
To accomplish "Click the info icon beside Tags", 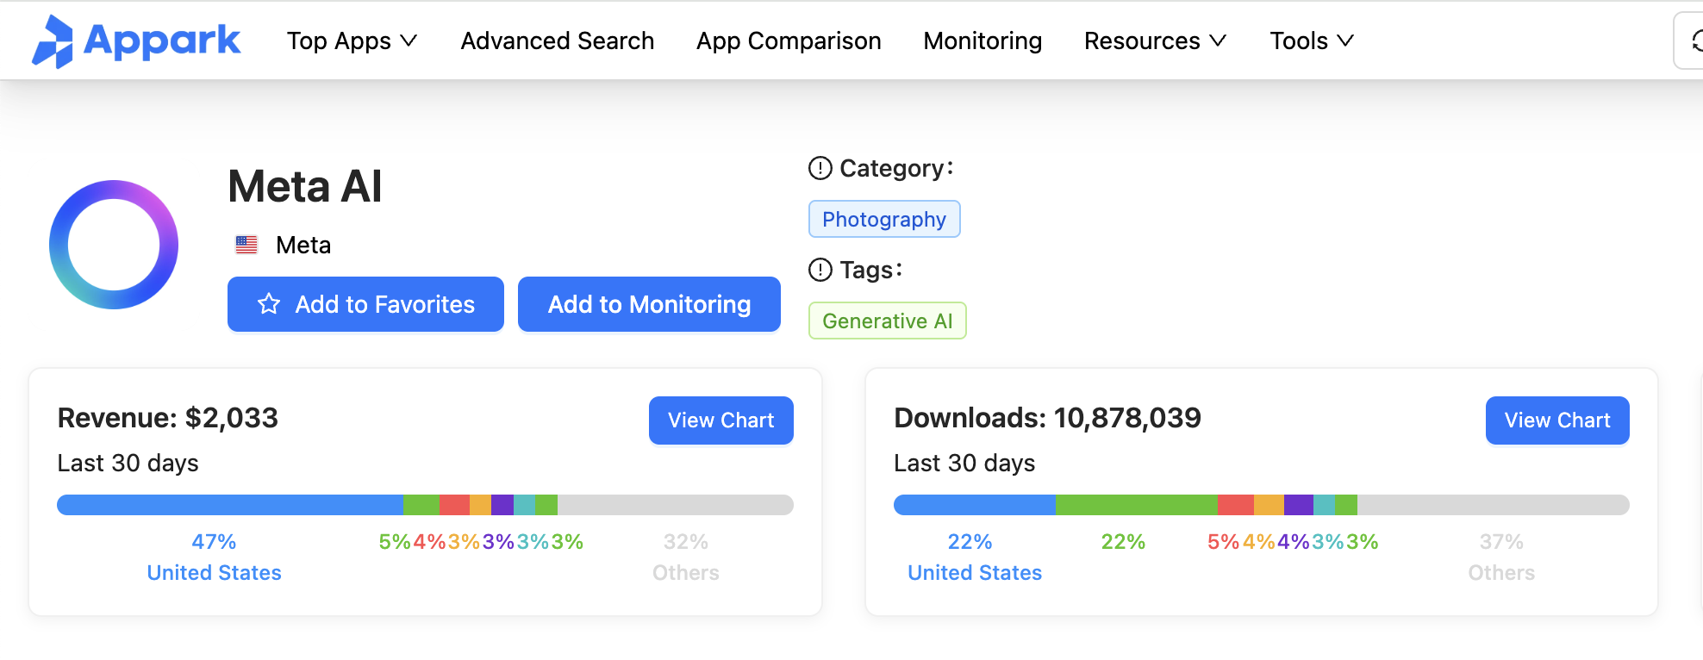I will [x=820, y=270].
